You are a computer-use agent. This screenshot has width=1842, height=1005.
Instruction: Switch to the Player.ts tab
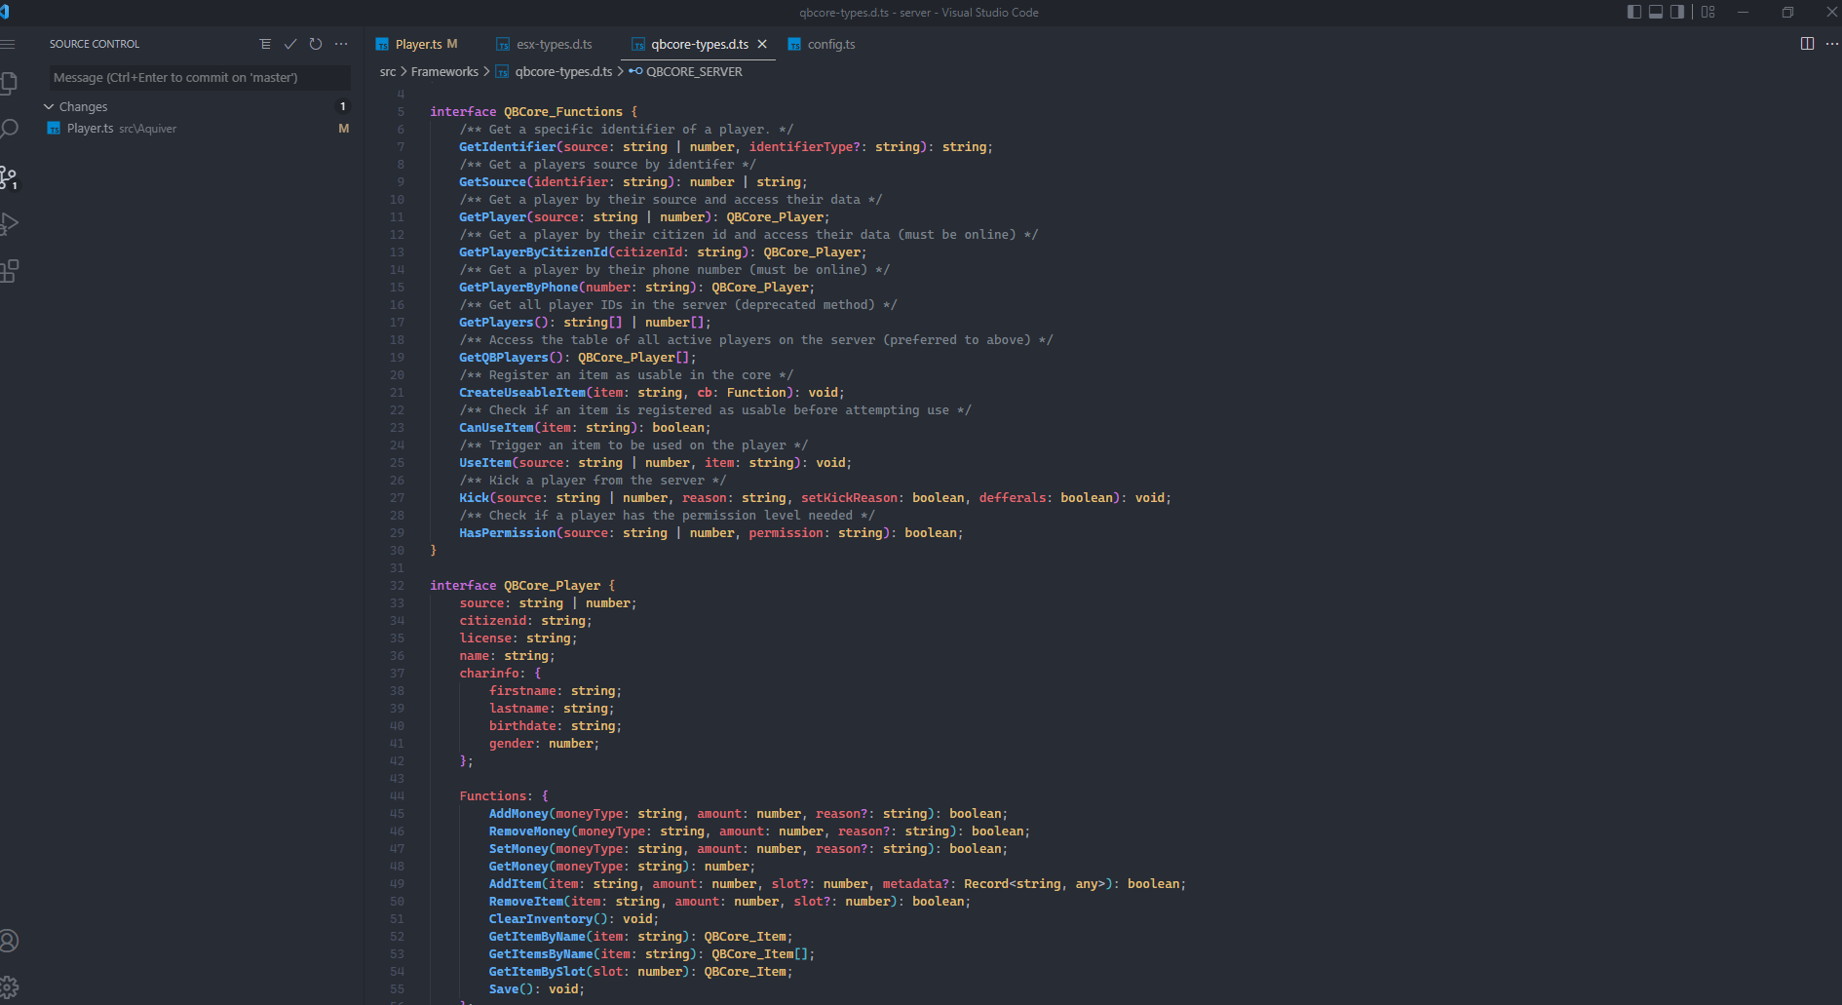[418, 44]
